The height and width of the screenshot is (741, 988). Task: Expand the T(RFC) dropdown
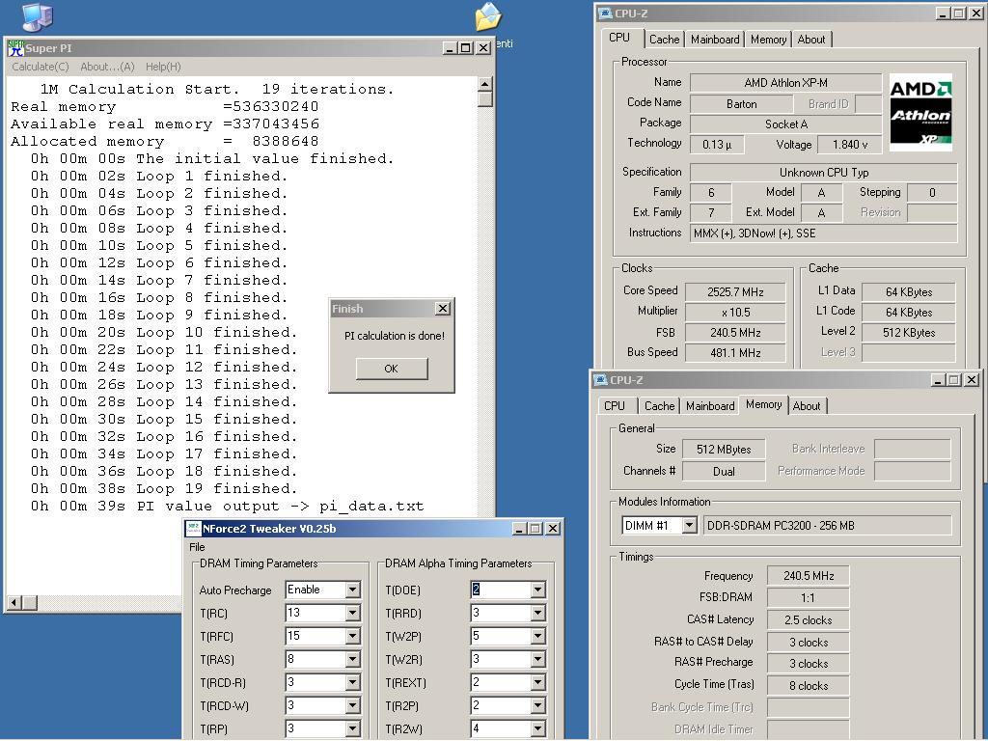(x=353, y=637)
